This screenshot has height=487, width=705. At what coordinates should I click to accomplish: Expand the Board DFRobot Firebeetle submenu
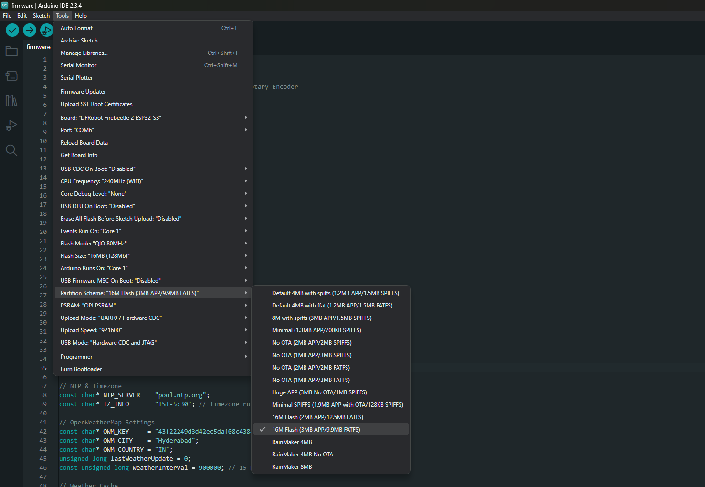point(153,118)
